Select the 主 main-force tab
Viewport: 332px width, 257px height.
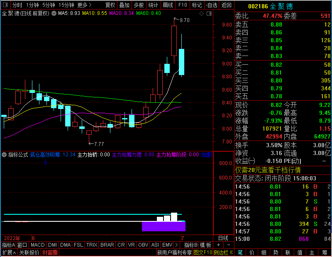point(312,252)
